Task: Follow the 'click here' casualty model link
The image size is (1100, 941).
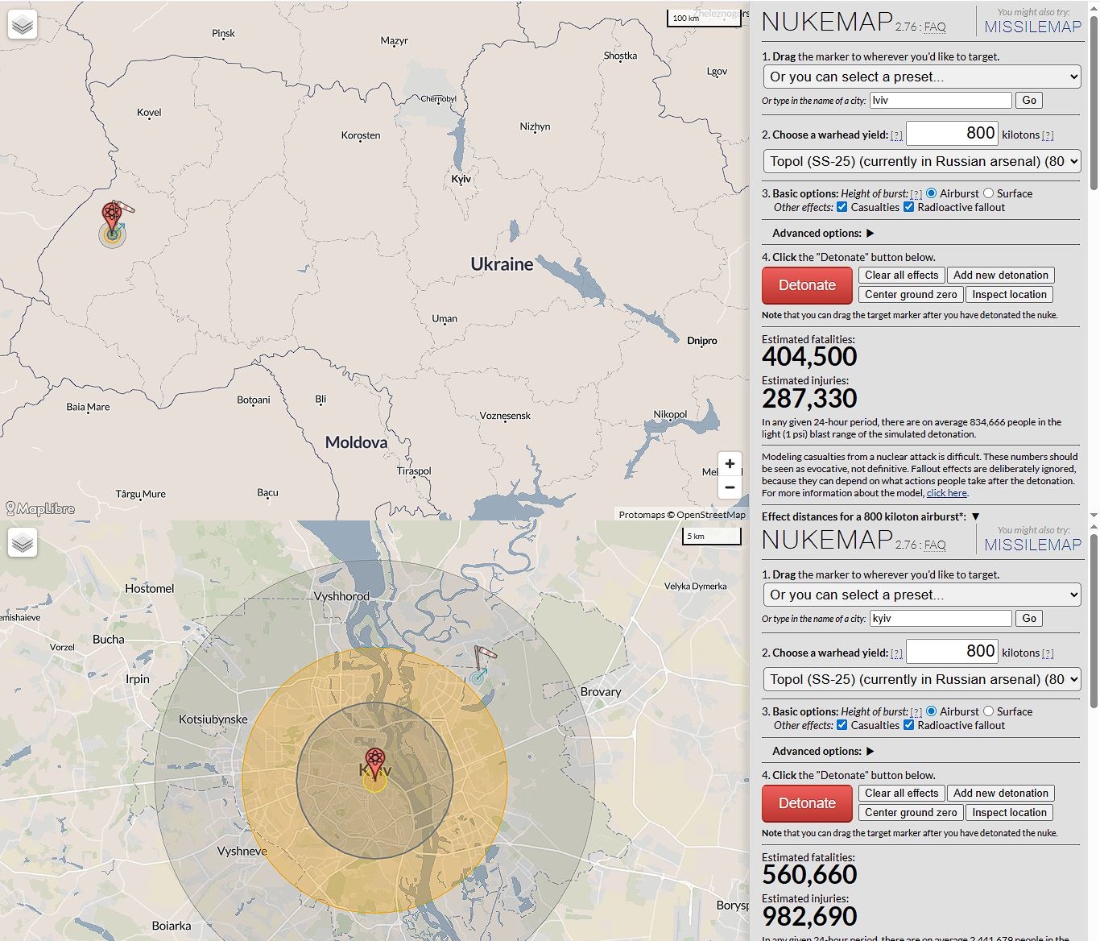Action: tap(946, 493)
